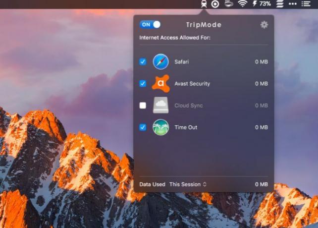Click Internet Access Allowed For heading
Image resolution: width=318 pixels, height=228 pixels.
[x=175, y=38]
